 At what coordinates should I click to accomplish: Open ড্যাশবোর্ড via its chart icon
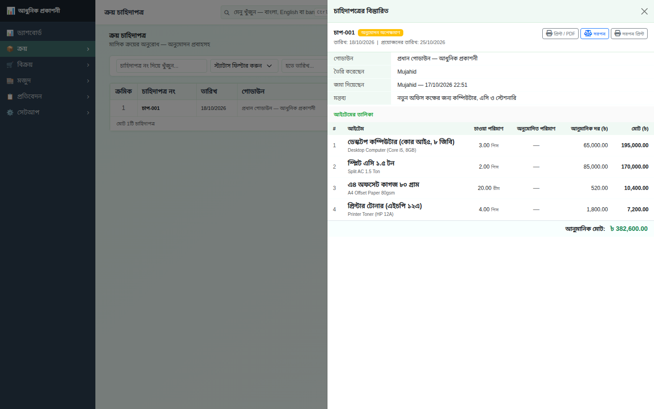[x=10, y=33]
